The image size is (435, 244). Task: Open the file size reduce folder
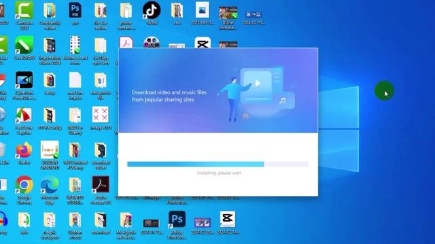101,11
